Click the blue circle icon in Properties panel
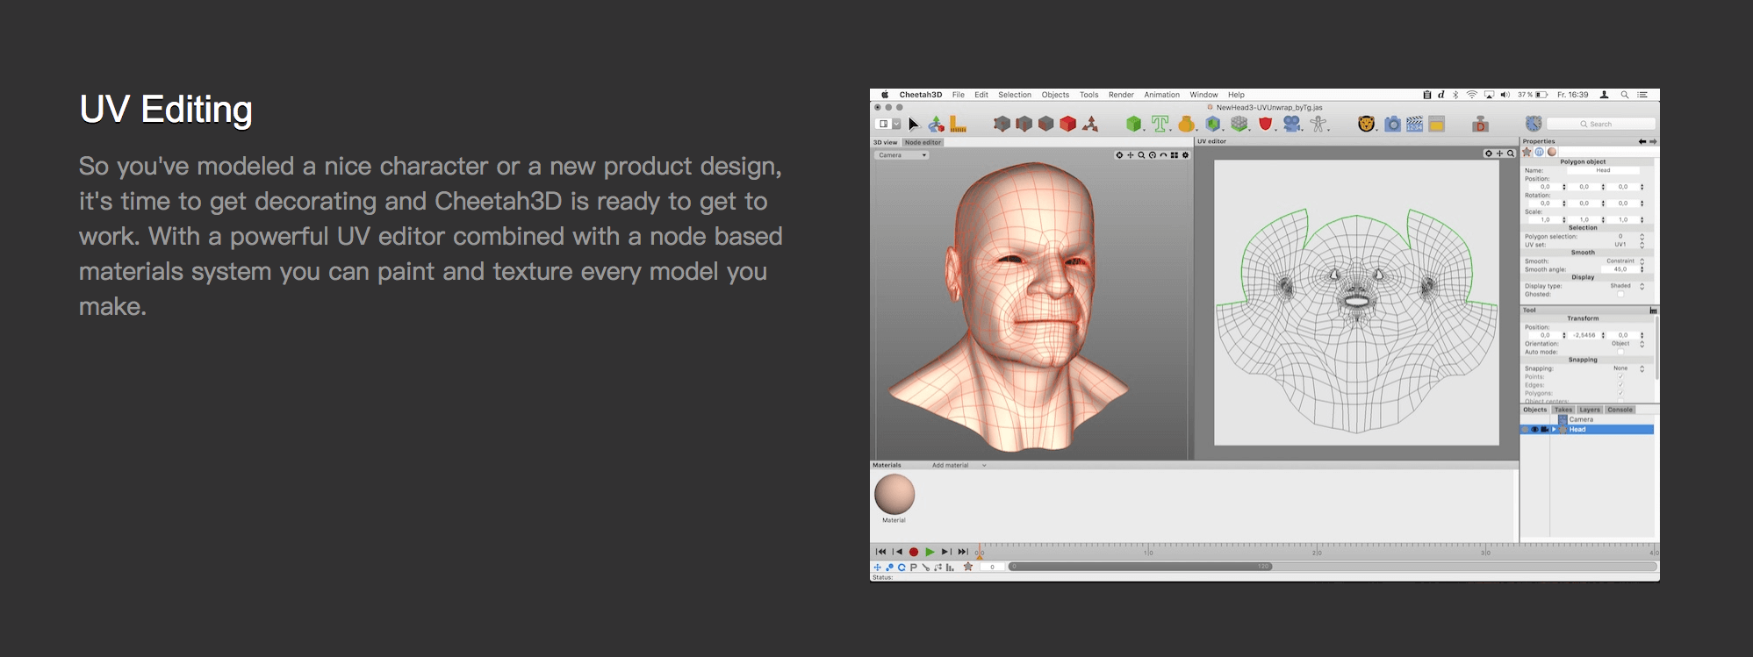Image resolution: width=1753 pixels, height=657 pixels. tap(1539, 152)
